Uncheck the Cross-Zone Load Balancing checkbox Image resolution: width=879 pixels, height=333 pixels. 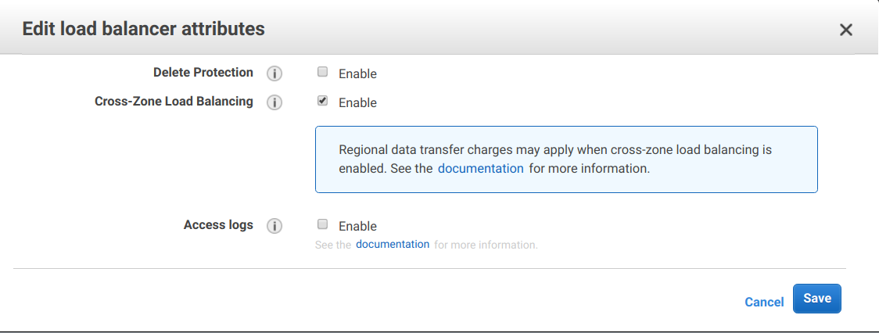coord(322,101)
